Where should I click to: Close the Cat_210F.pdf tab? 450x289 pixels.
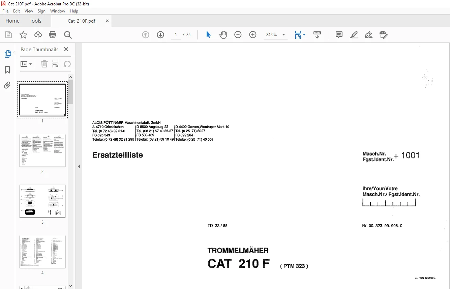[x=107, y=21]
